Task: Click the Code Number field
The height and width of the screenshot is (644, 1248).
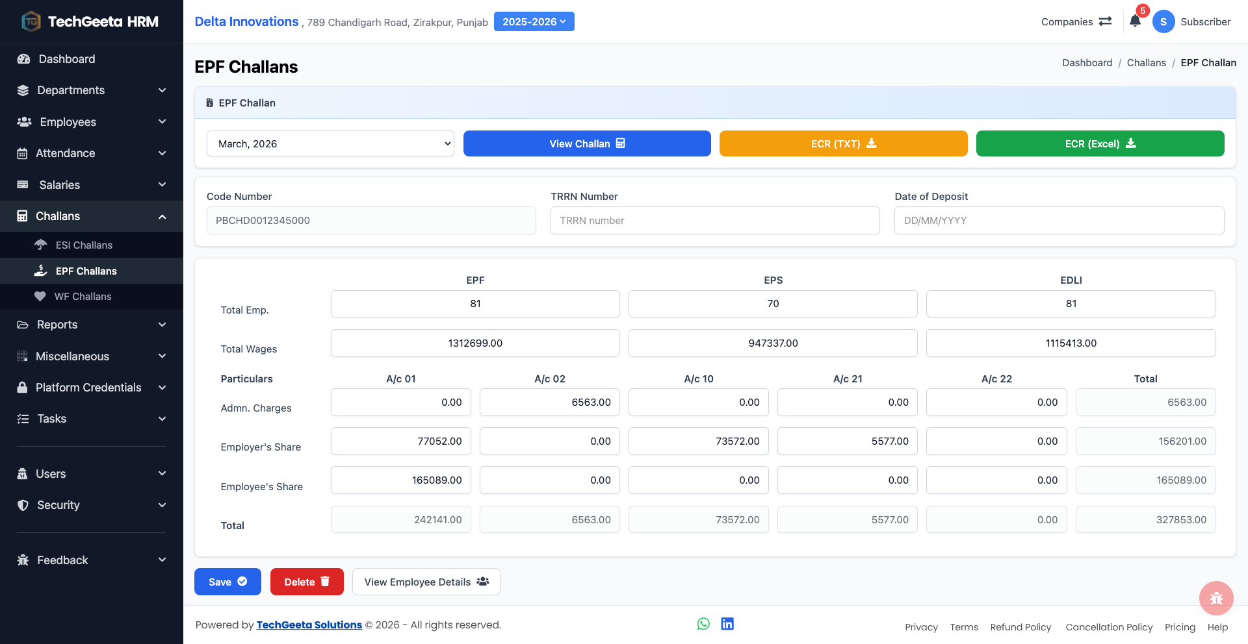Action: tap(371, 221)
